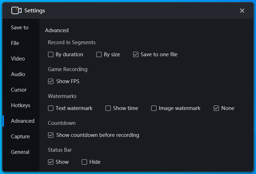This screenshot has height=174, width=256.
Task: Select the Audio settings tab
Action: tap(18, 74)
